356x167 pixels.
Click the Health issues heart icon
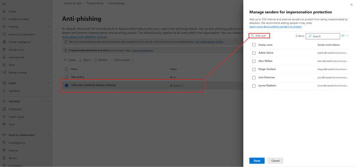[x=4, y=117]
